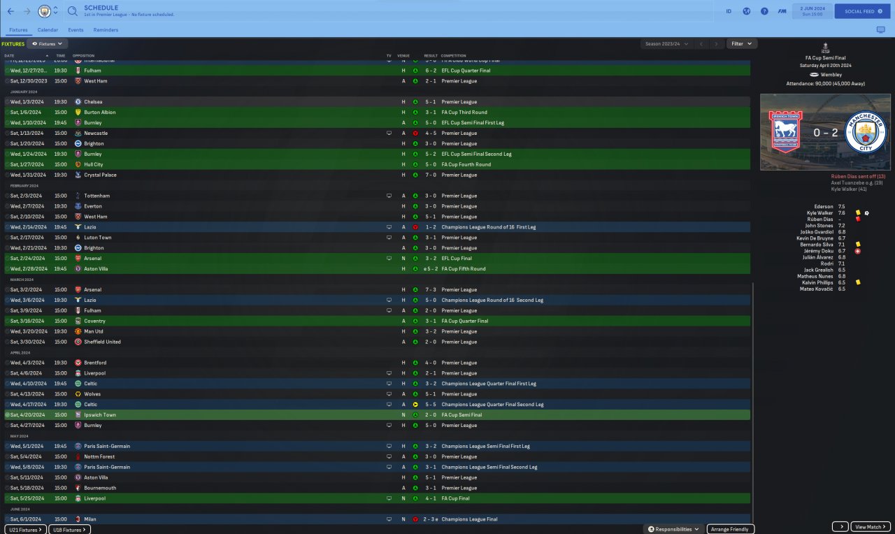Viewport: 895px width, 534px height.
Task: Select row marker for Sat, 6/1/2024 Milan fixture
Action: tap(7, 519)
